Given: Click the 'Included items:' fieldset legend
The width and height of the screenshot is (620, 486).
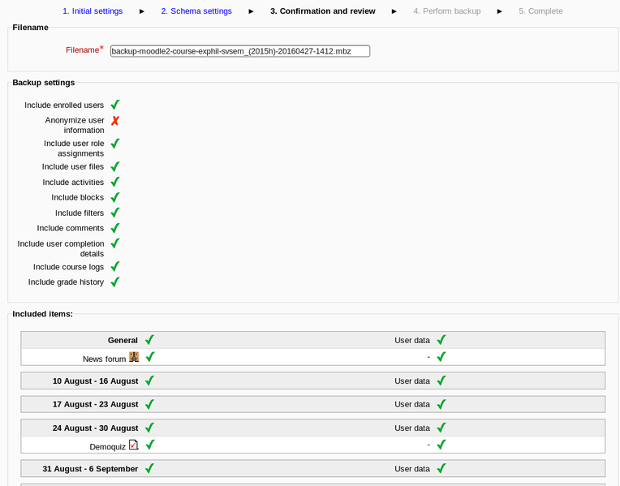Looking at the screenshot, I should pyautogui.click(x=43, y=314).
